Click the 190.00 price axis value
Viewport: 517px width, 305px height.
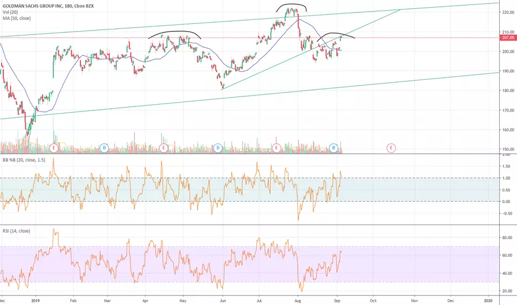(508, 71)
